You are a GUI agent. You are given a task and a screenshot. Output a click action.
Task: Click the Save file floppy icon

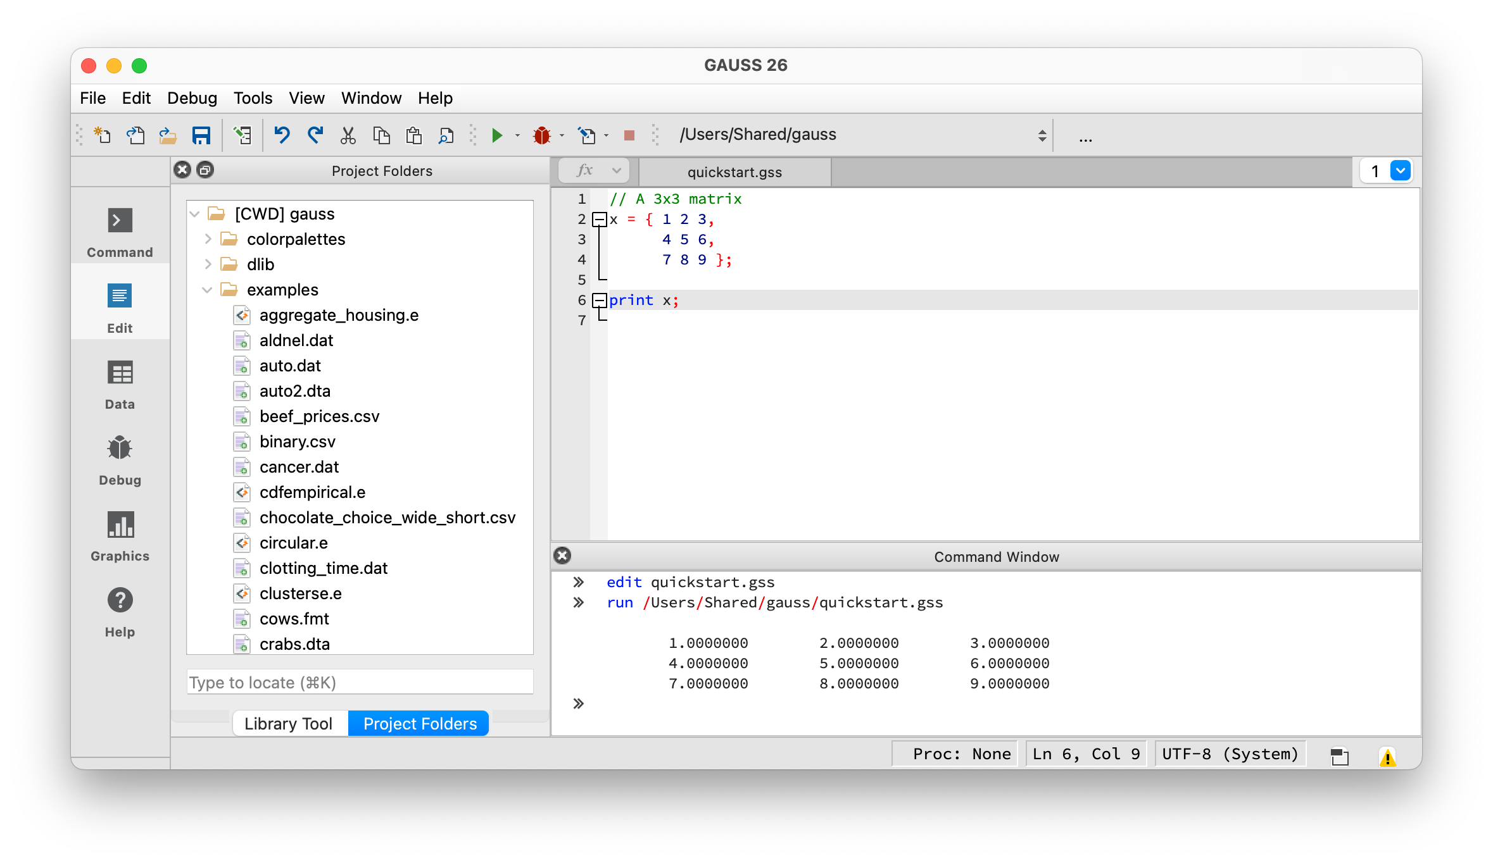[201, 135]
